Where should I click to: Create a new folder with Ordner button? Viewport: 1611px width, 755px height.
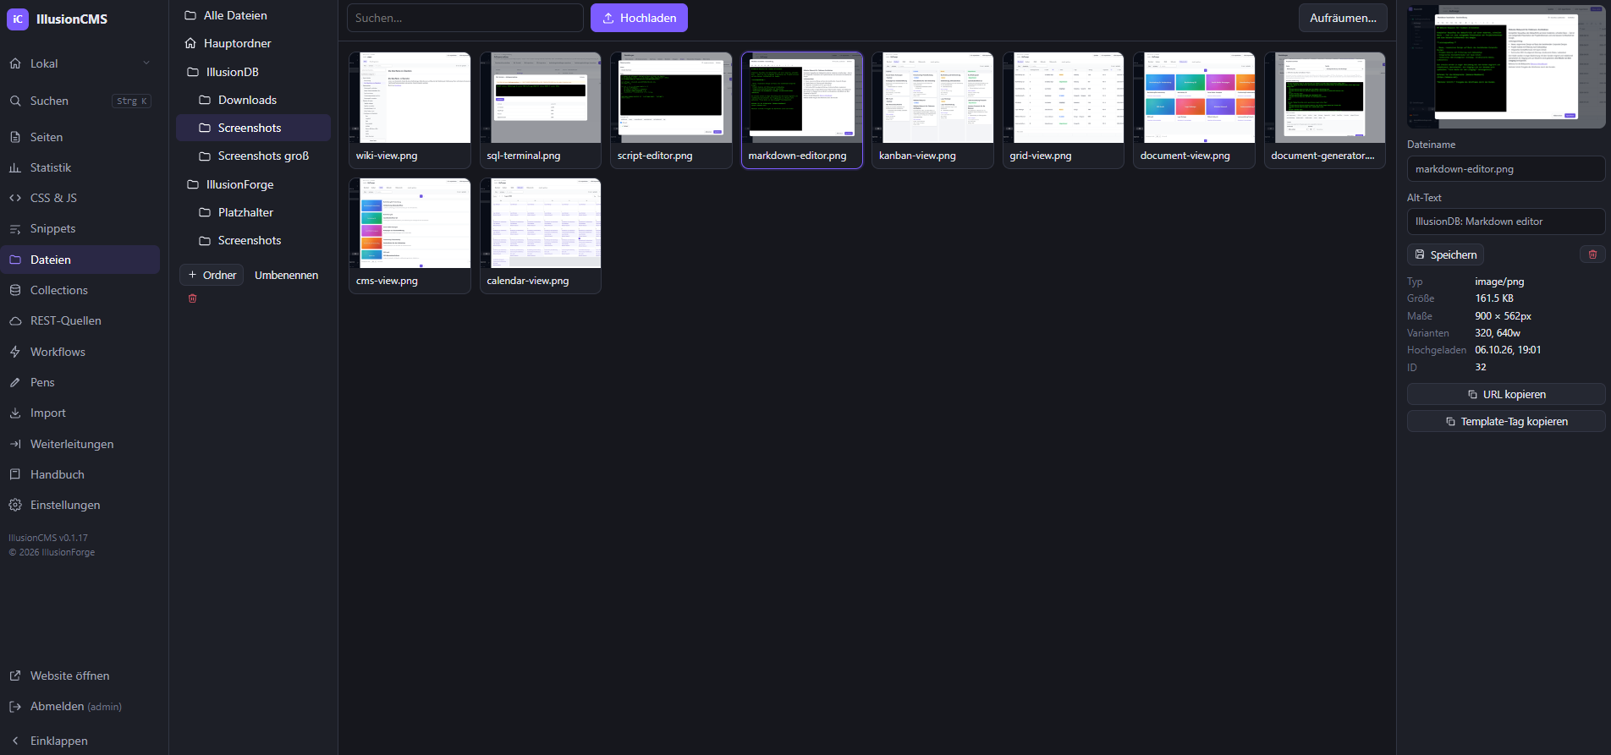click(212, 275)
